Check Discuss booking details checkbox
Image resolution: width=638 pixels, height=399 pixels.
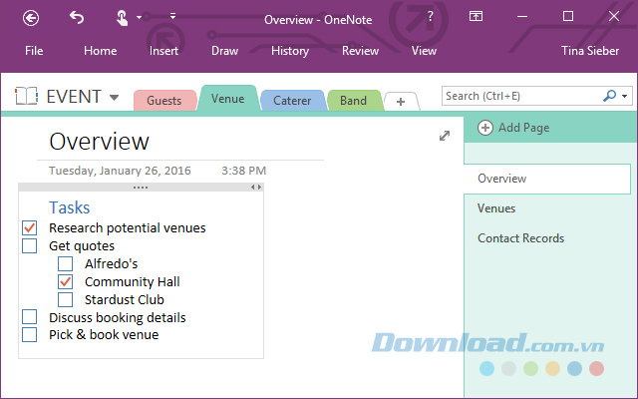pyautogui.click(x=29, y=317)
